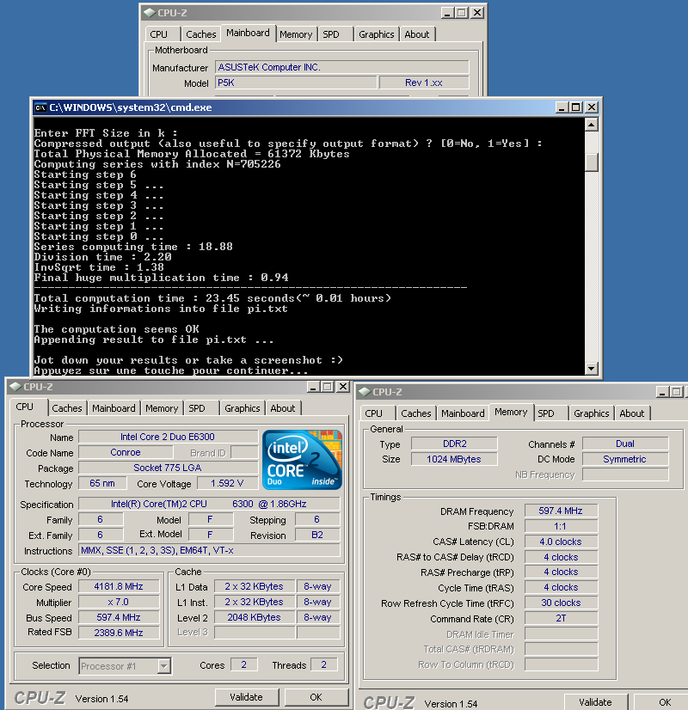Click the Intel Core 2 Duo logo
This screenshot has width=688, height=710.
point(302,460)
